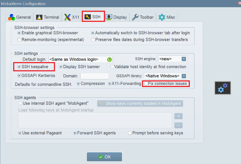Image resolution: width=241 pixels, height=164 pixels.
Task: Expand the SSH engine dropdown
Action: tap(184, 59)
